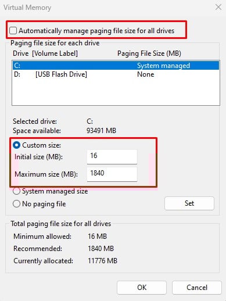Select the C: drive row
Screen dimensions: 226x301
tap(116, 66)
